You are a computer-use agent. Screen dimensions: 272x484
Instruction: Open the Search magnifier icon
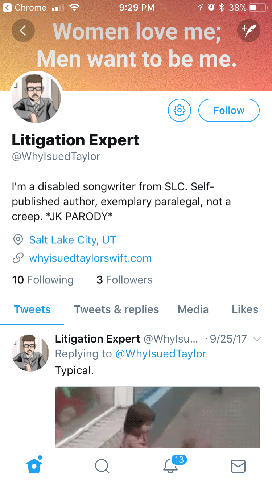[102, 466]
